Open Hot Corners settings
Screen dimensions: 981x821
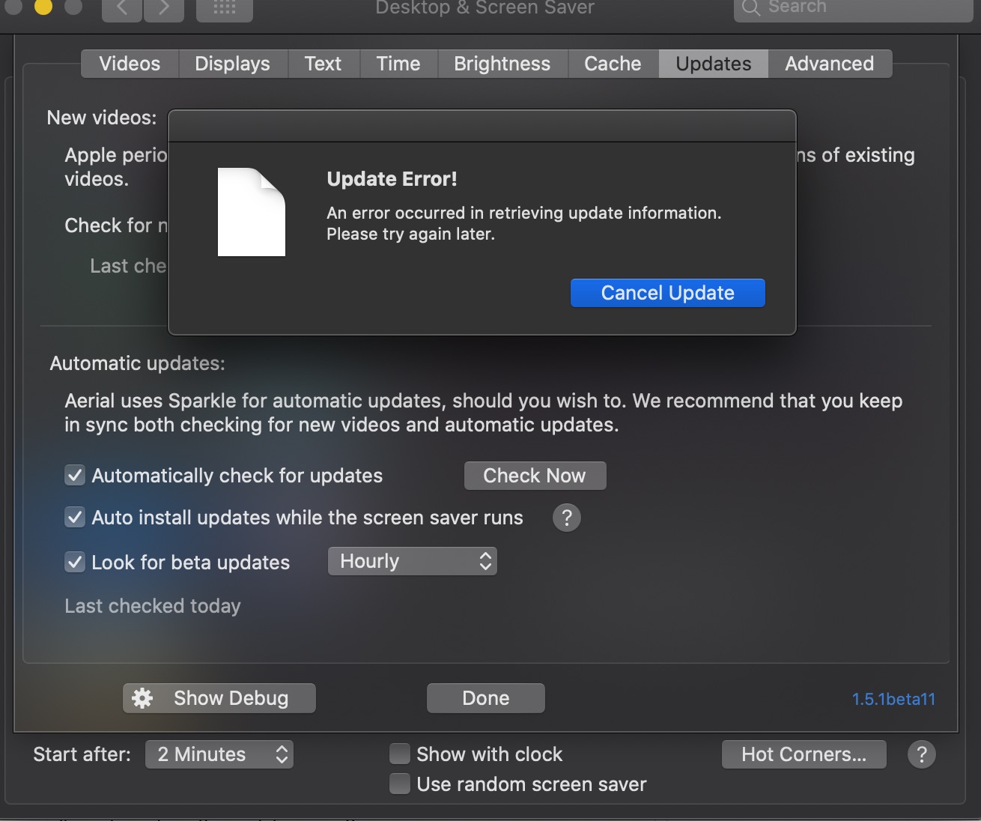click(804, 754)
